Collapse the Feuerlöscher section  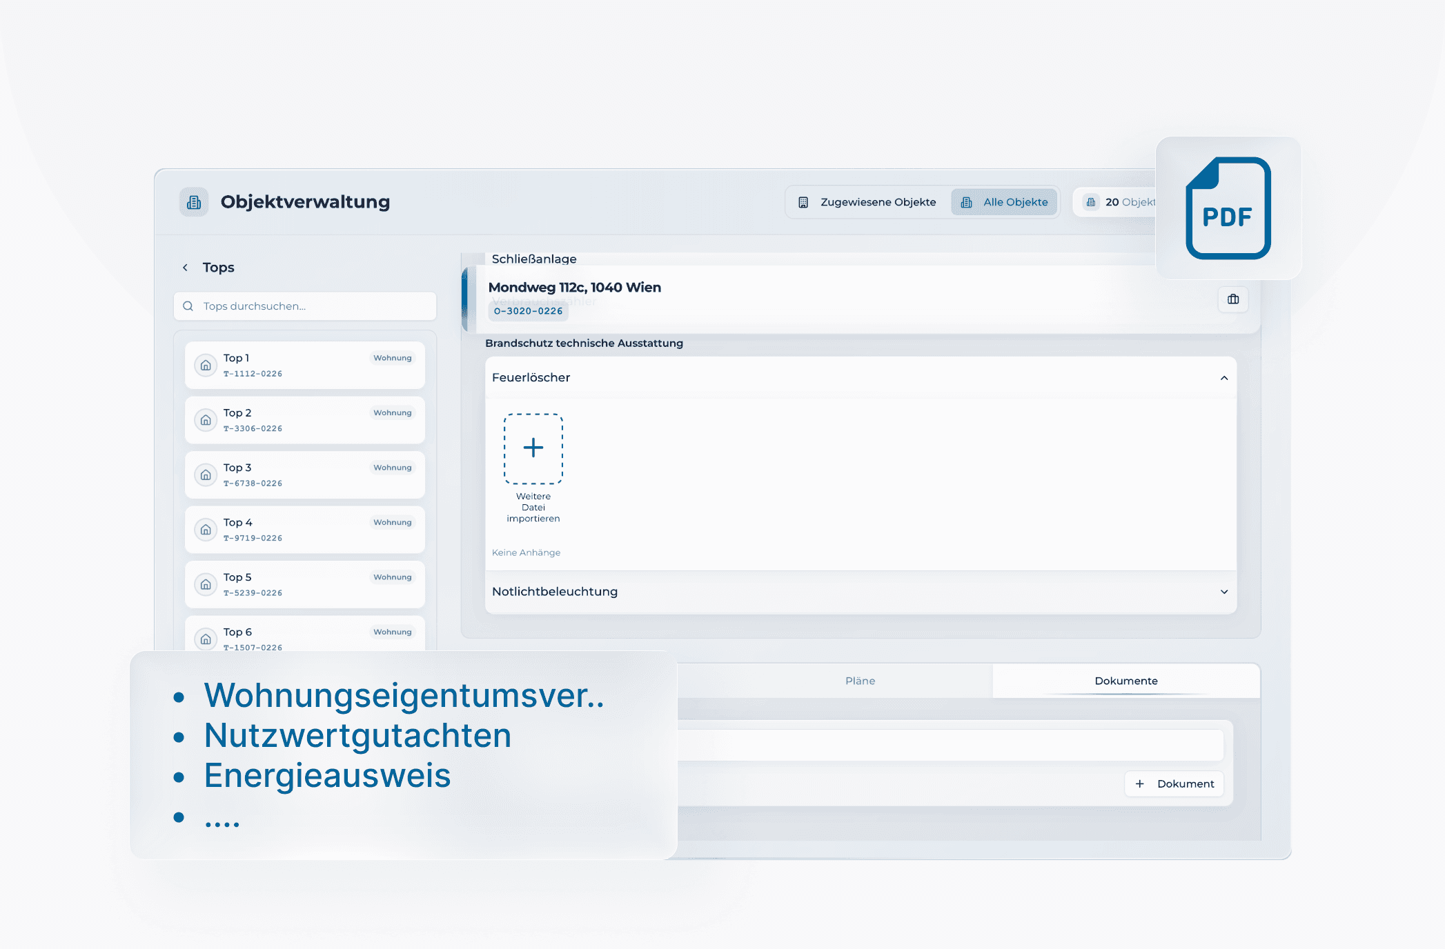pos(1223,378)
